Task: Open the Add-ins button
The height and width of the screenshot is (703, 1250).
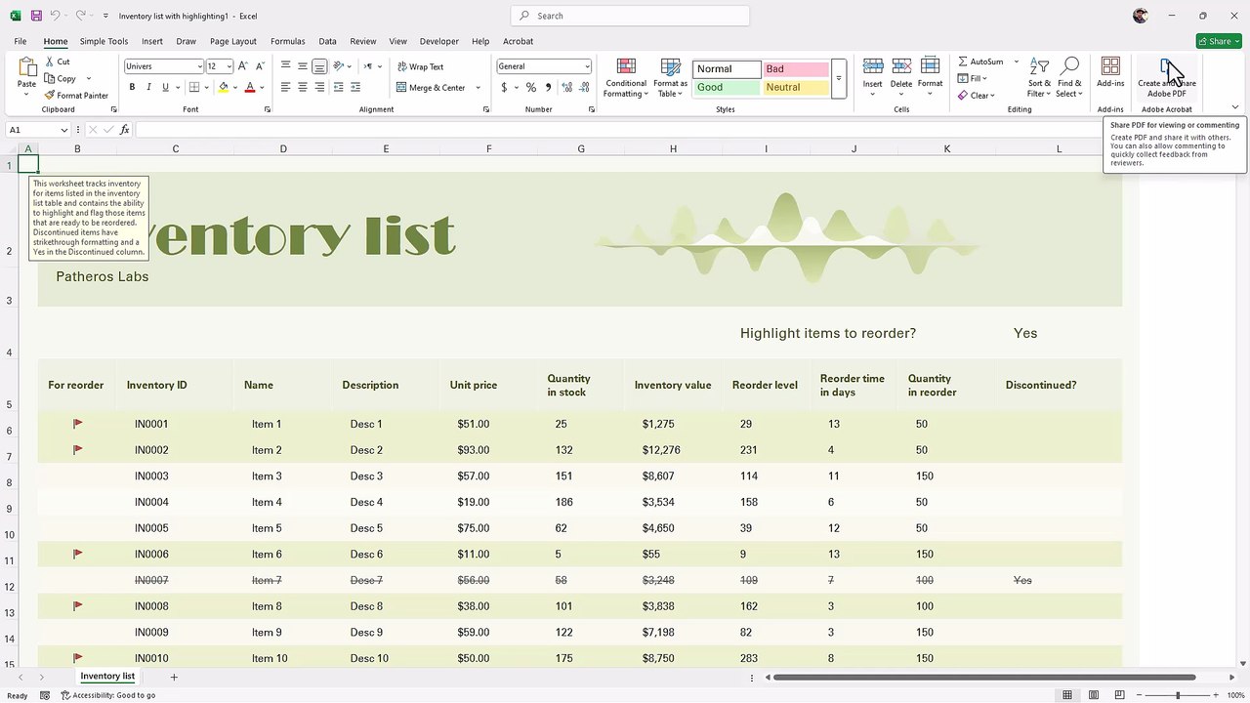Action: pyautogui.click(x=1110, y=72)
